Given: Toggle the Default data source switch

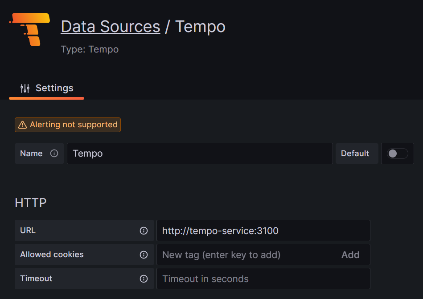Looking at the screenshot, I should (x=397, y=154).
